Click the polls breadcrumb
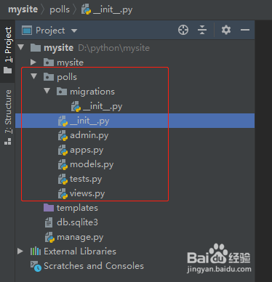272x282 pixels. [x=60, y=9]
